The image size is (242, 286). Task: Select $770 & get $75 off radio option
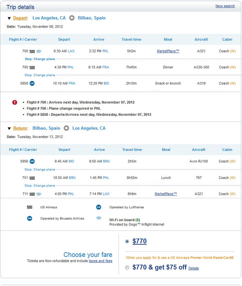click(127, 268)
